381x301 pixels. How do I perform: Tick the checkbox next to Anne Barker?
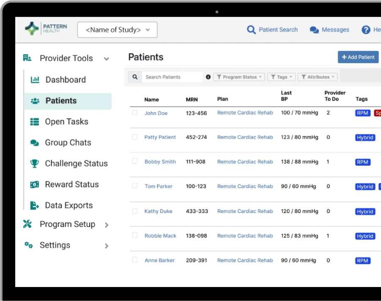point(135,260)
